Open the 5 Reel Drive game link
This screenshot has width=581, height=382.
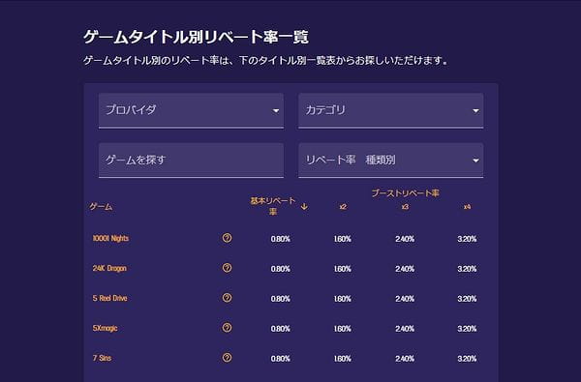[110, 298]
